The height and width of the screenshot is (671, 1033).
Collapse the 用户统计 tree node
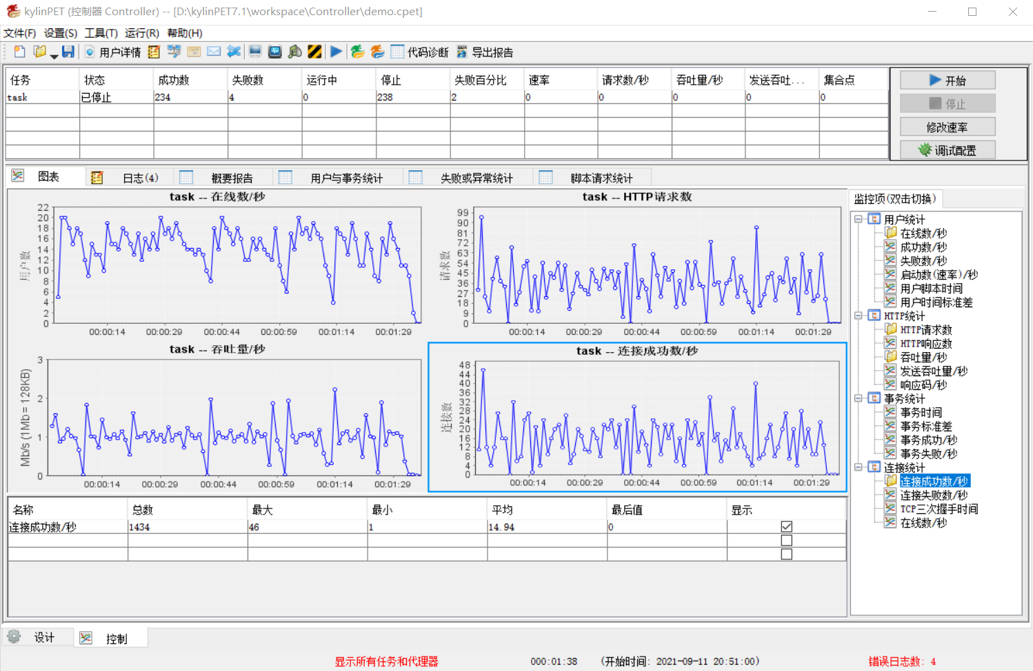point(859,219)
